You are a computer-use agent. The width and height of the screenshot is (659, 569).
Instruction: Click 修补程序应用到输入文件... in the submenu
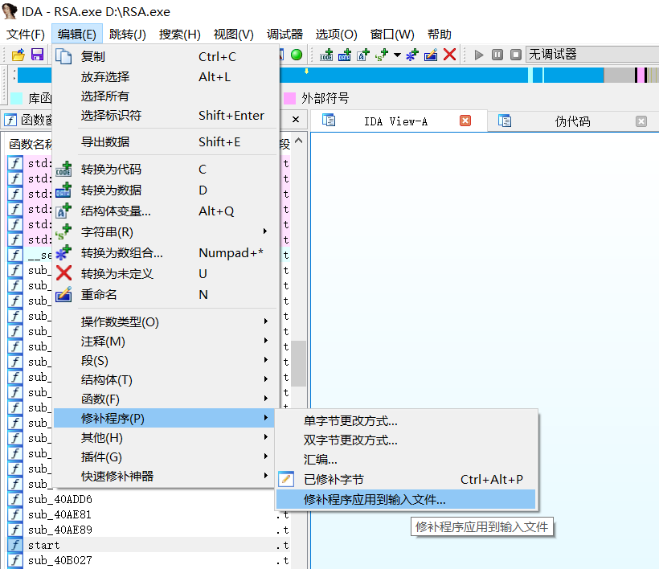pos(406,500)
